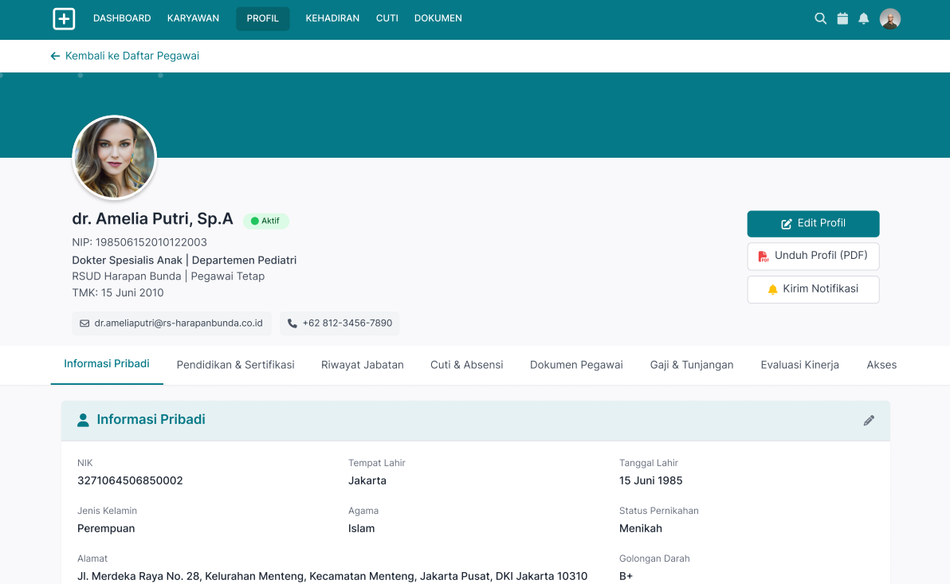Click the Kirim Notifikasi button

(813, 289)
